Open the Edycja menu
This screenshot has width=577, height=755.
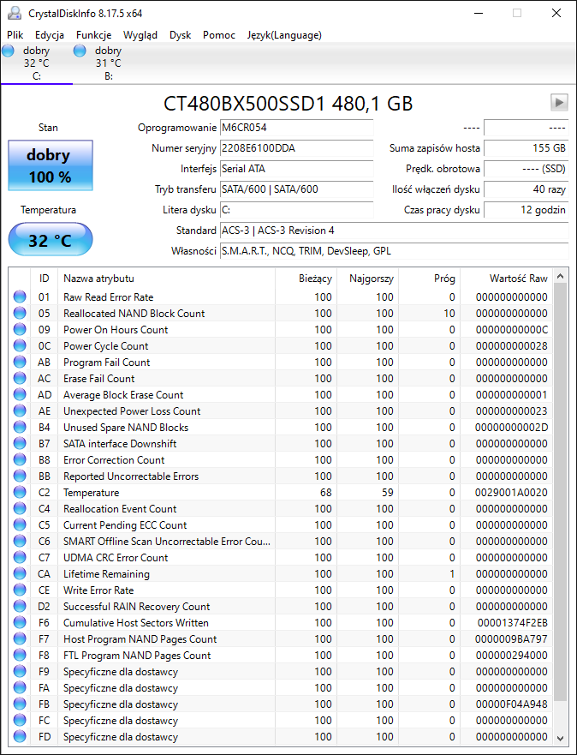pyautogui.click(x=50, y=34)
